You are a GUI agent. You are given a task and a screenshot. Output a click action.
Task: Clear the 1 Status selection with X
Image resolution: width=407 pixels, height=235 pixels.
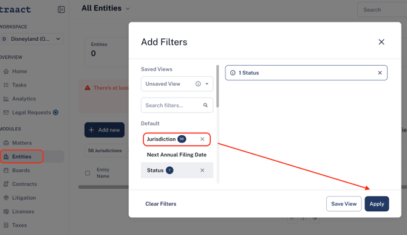point(380,73)
